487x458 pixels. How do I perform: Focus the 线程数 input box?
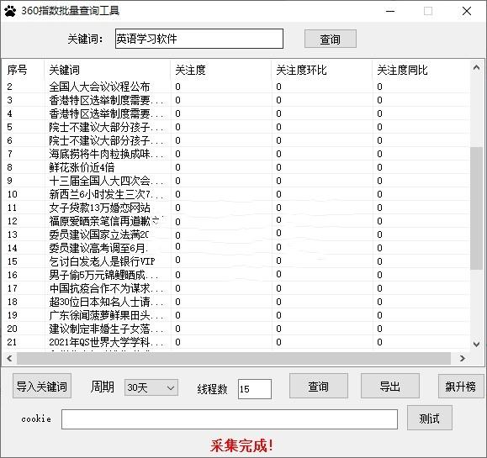(x=255, y=389)
